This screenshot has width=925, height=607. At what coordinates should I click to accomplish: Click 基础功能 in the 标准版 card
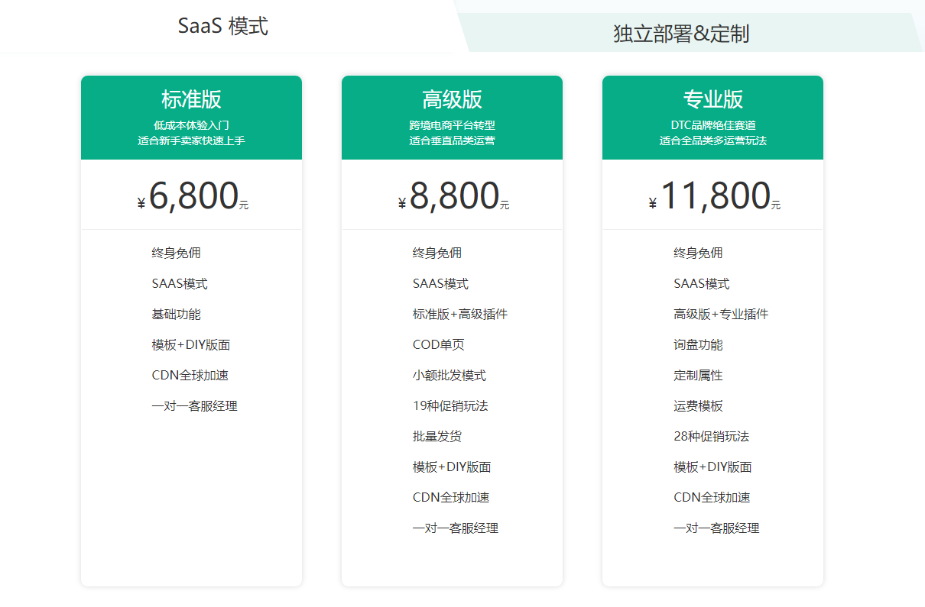[176, 314]
